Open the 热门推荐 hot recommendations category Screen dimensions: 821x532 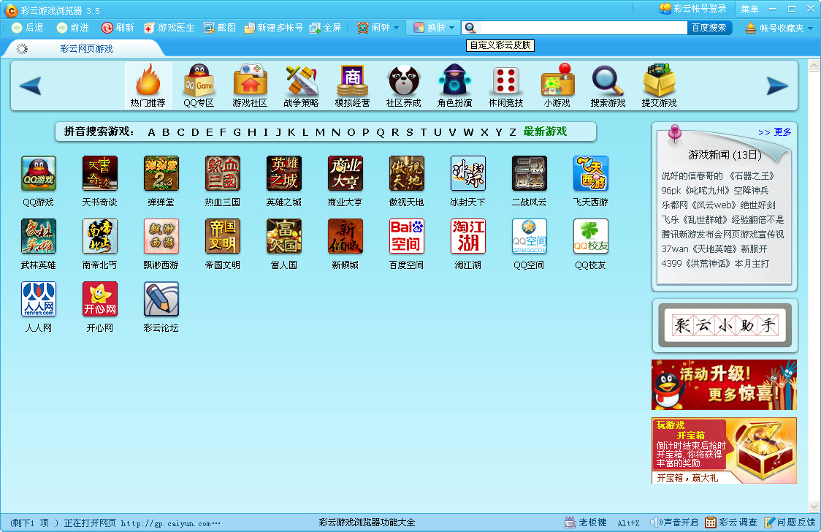(x=148, y=86)
